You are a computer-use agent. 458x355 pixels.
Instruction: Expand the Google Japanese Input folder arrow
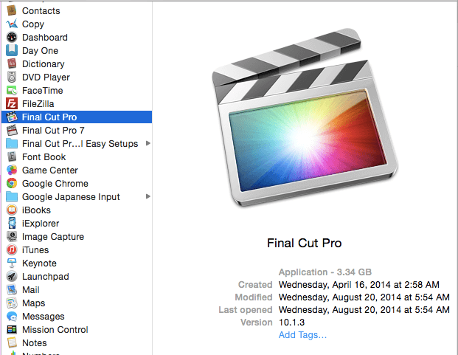click(148, 197)
